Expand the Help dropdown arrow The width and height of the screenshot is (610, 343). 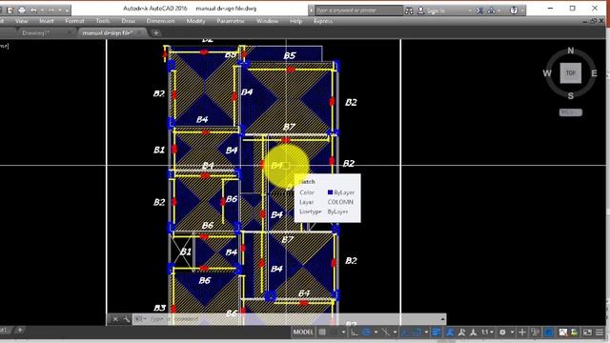(522, 10)
